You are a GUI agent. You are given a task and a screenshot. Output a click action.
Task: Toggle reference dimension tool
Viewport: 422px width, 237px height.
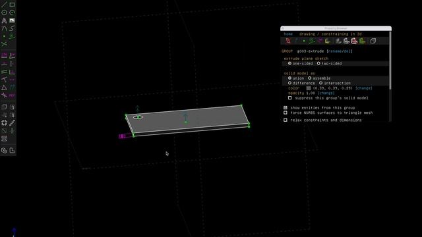[12, 95]
